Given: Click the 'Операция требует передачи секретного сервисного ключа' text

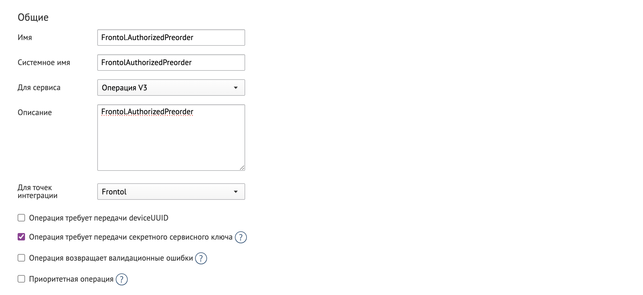Looking at the screenshot, I should 131,237.
